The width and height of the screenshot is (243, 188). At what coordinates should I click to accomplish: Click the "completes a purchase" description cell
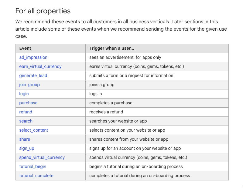click(x=111, y=103)
